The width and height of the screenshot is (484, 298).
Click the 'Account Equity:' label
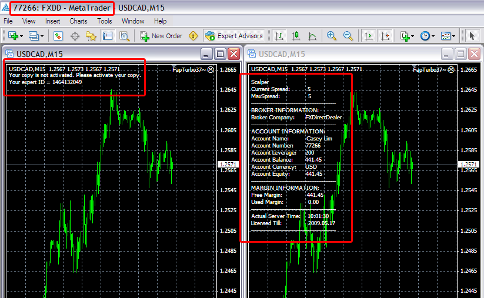[x=271, y=174]
